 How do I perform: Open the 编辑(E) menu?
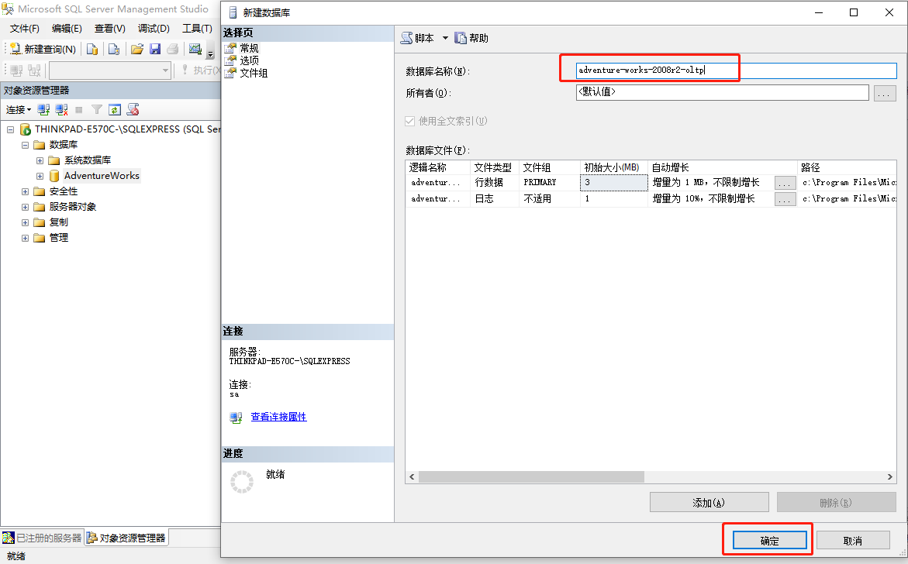pyautogui.click(x=67, y=29)
